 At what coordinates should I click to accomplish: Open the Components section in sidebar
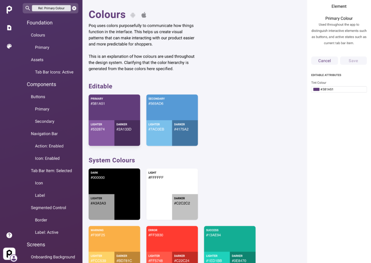click(x=41, y=85)
